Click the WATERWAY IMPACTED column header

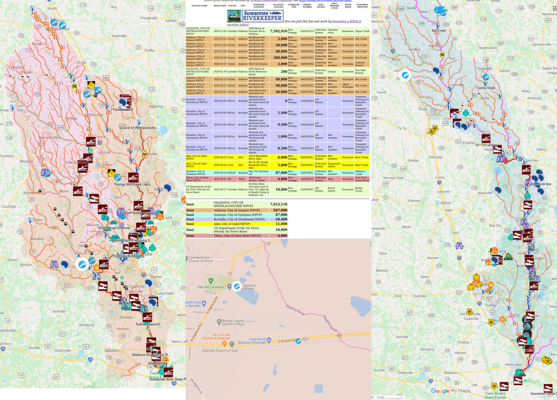(362, 6)
